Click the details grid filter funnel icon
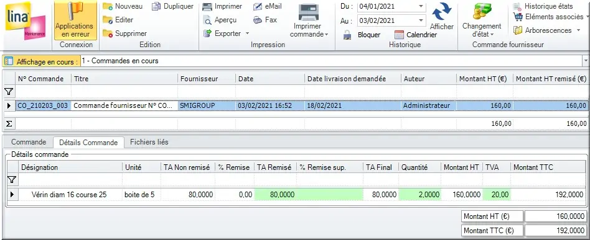This screenshot has width=590, height=240. [x=12, y=180]
